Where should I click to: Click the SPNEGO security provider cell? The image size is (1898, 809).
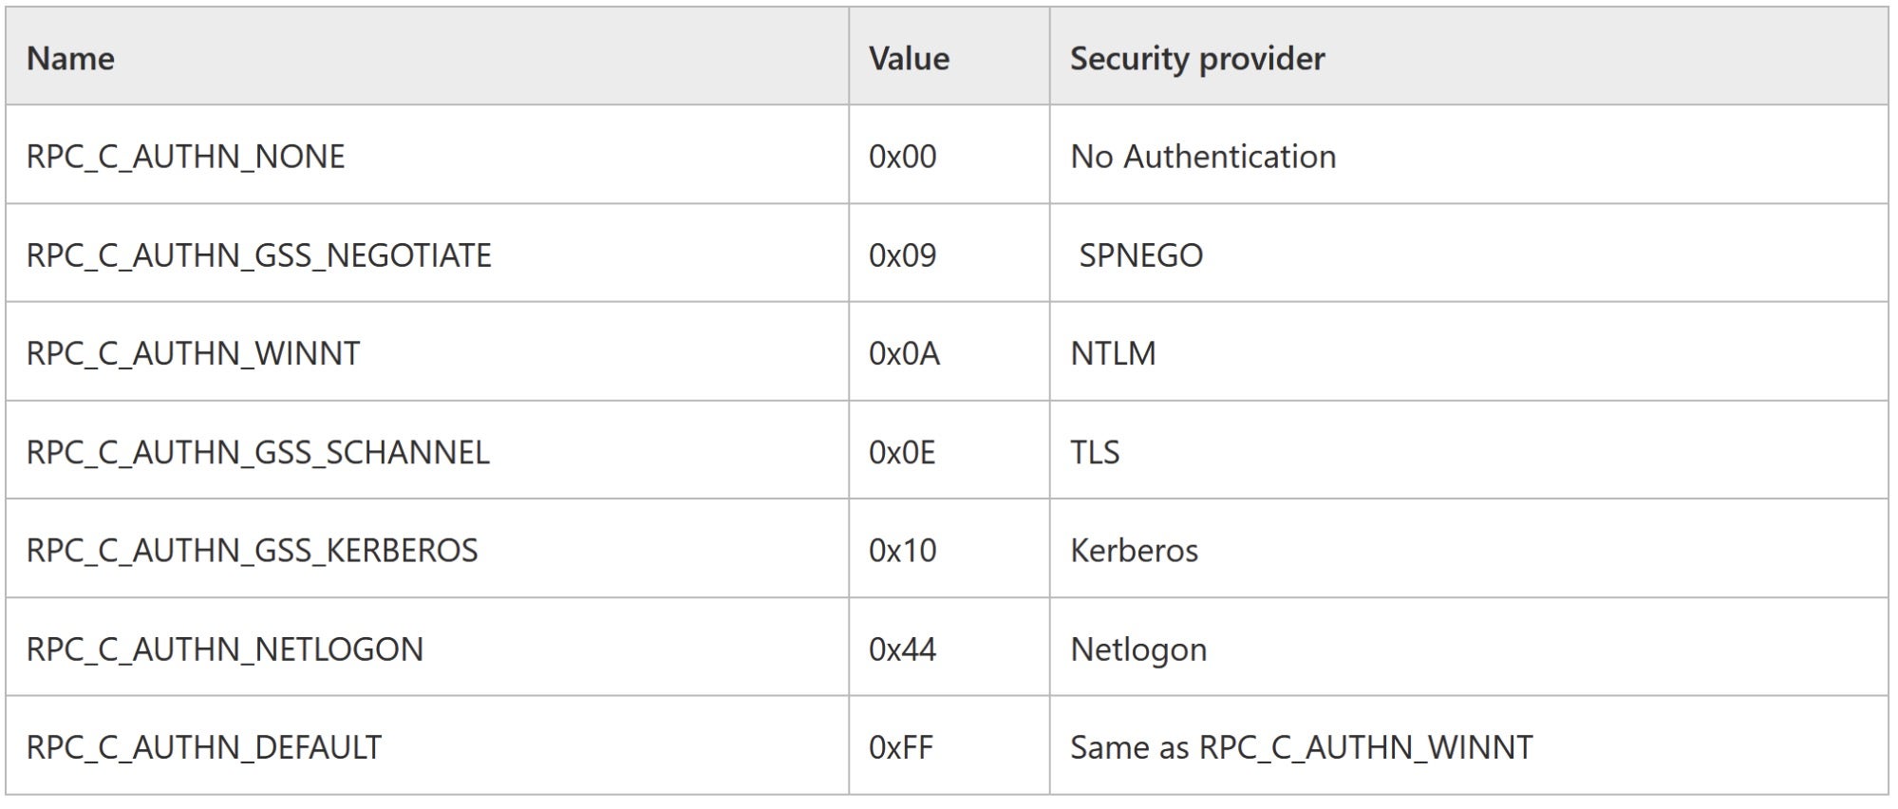(x=1141, y=255)
